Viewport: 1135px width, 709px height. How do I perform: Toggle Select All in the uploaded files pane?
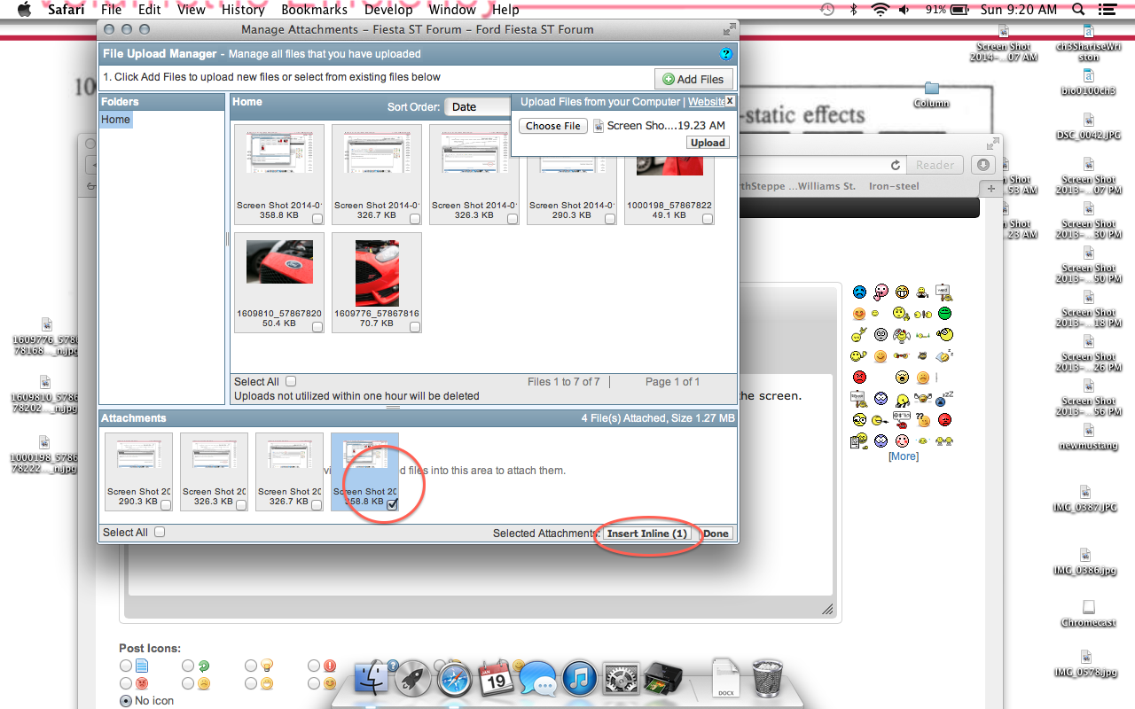(291, 382)
